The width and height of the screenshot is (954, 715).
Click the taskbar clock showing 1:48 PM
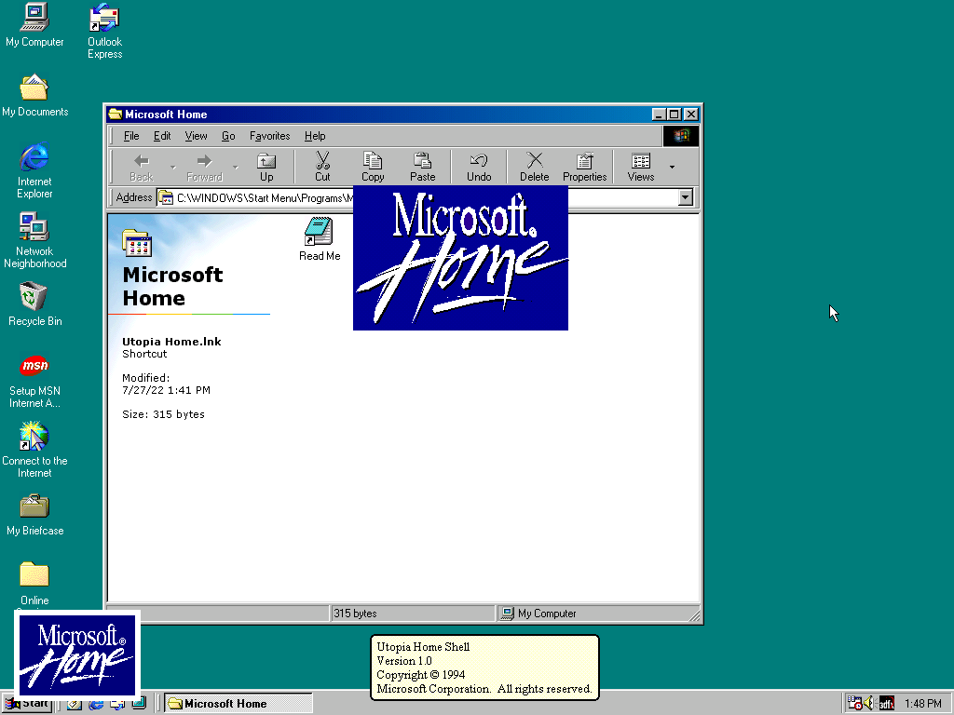tap(922, 704)
